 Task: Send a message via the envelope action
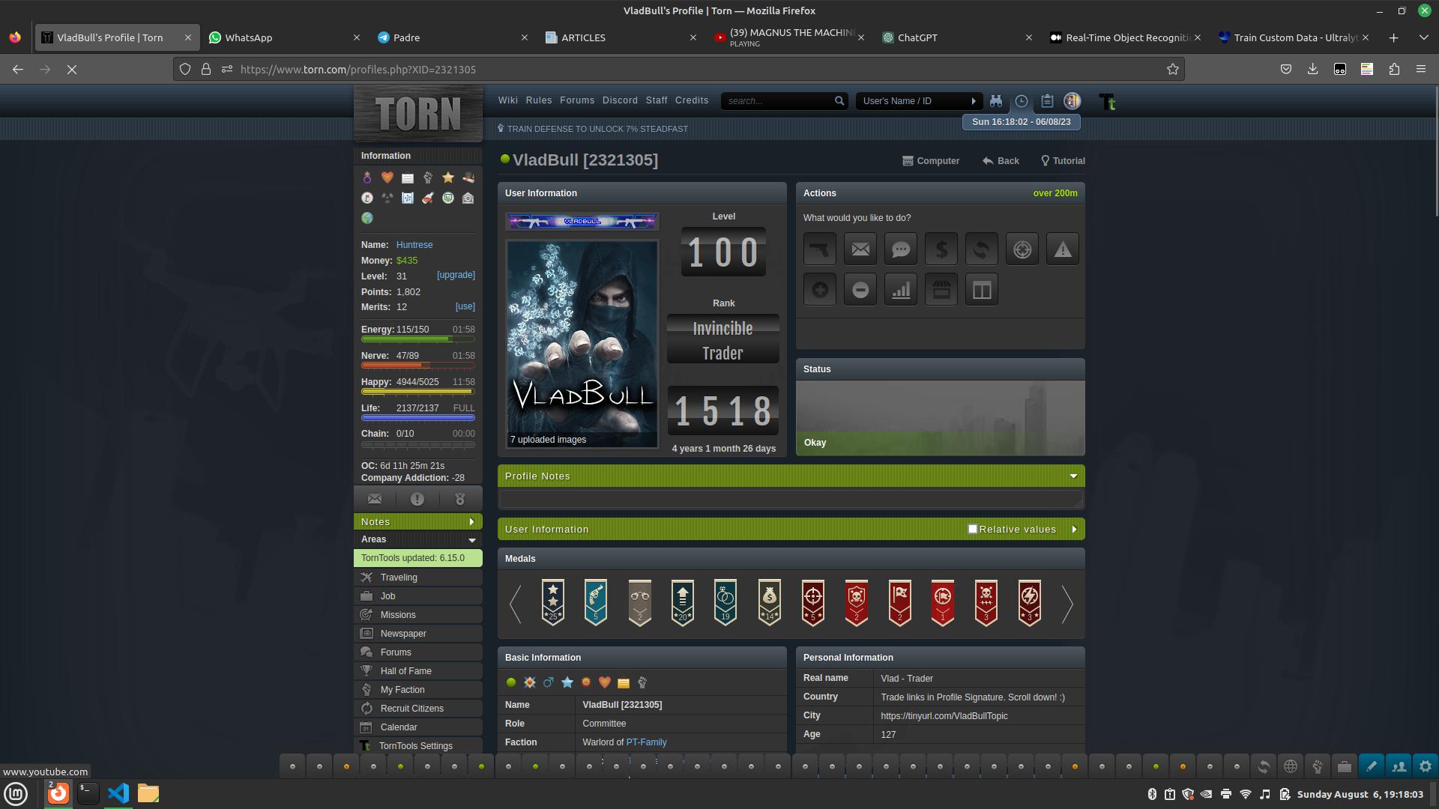(860, 249)
